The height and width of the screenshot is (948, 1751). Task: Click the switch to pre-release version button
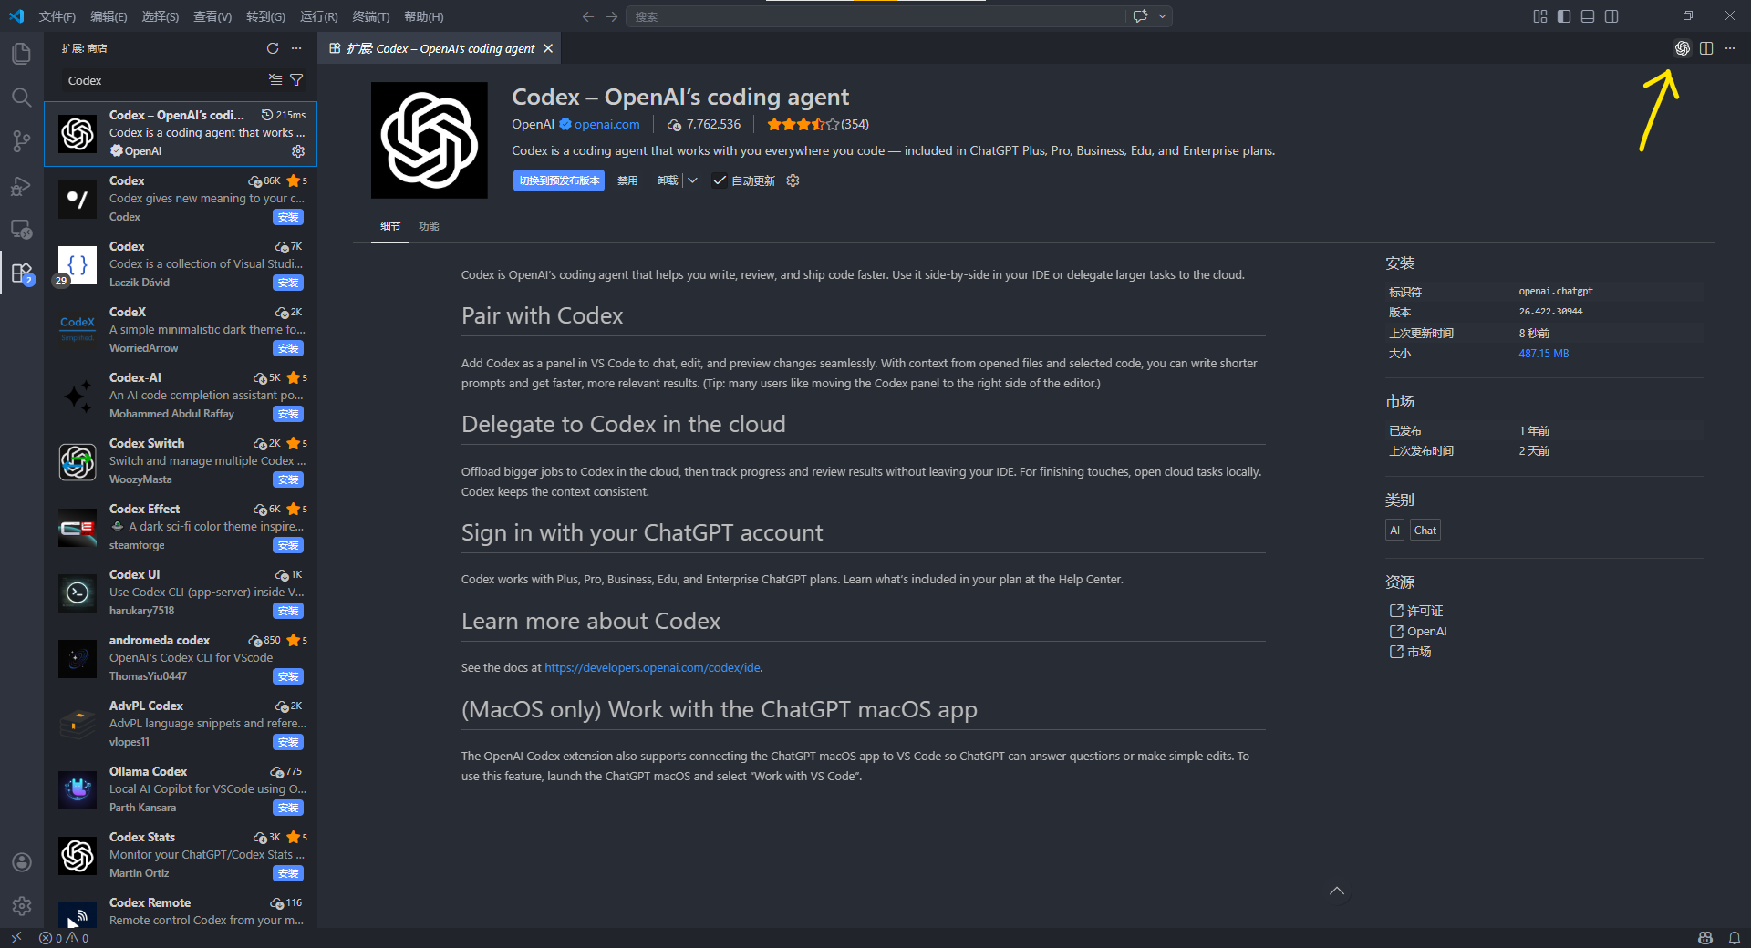[x=559, y=180]
